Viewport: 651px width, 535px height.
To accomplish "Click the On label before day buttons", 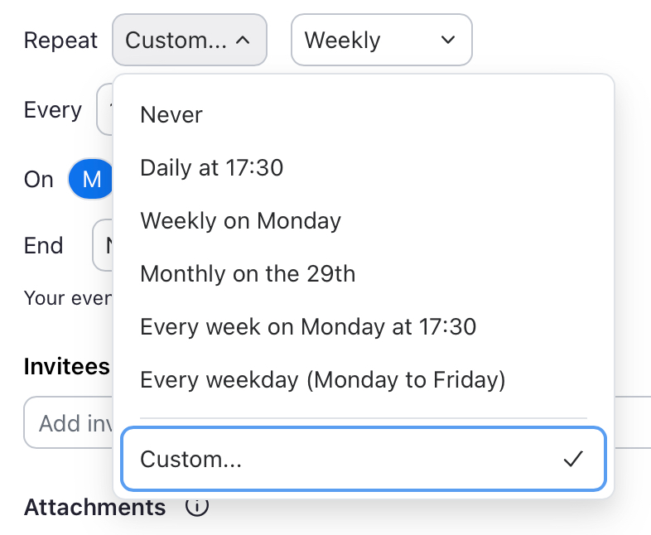I will [39, 180].
